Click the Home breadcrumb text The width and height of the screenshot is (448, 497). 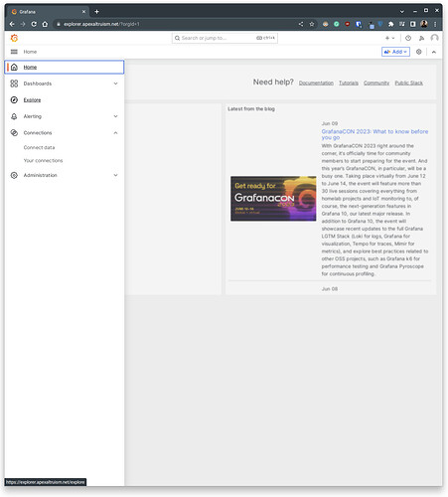coord(30,52)
